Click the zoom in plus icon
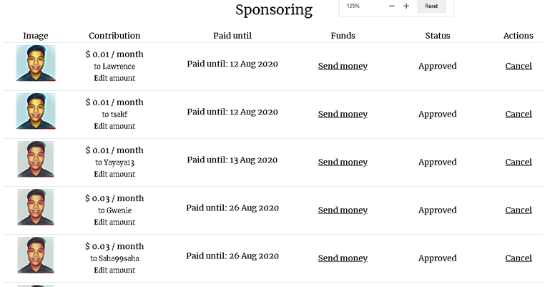Image resolution: width=555 pixels, height=287 pixels. 406,6
